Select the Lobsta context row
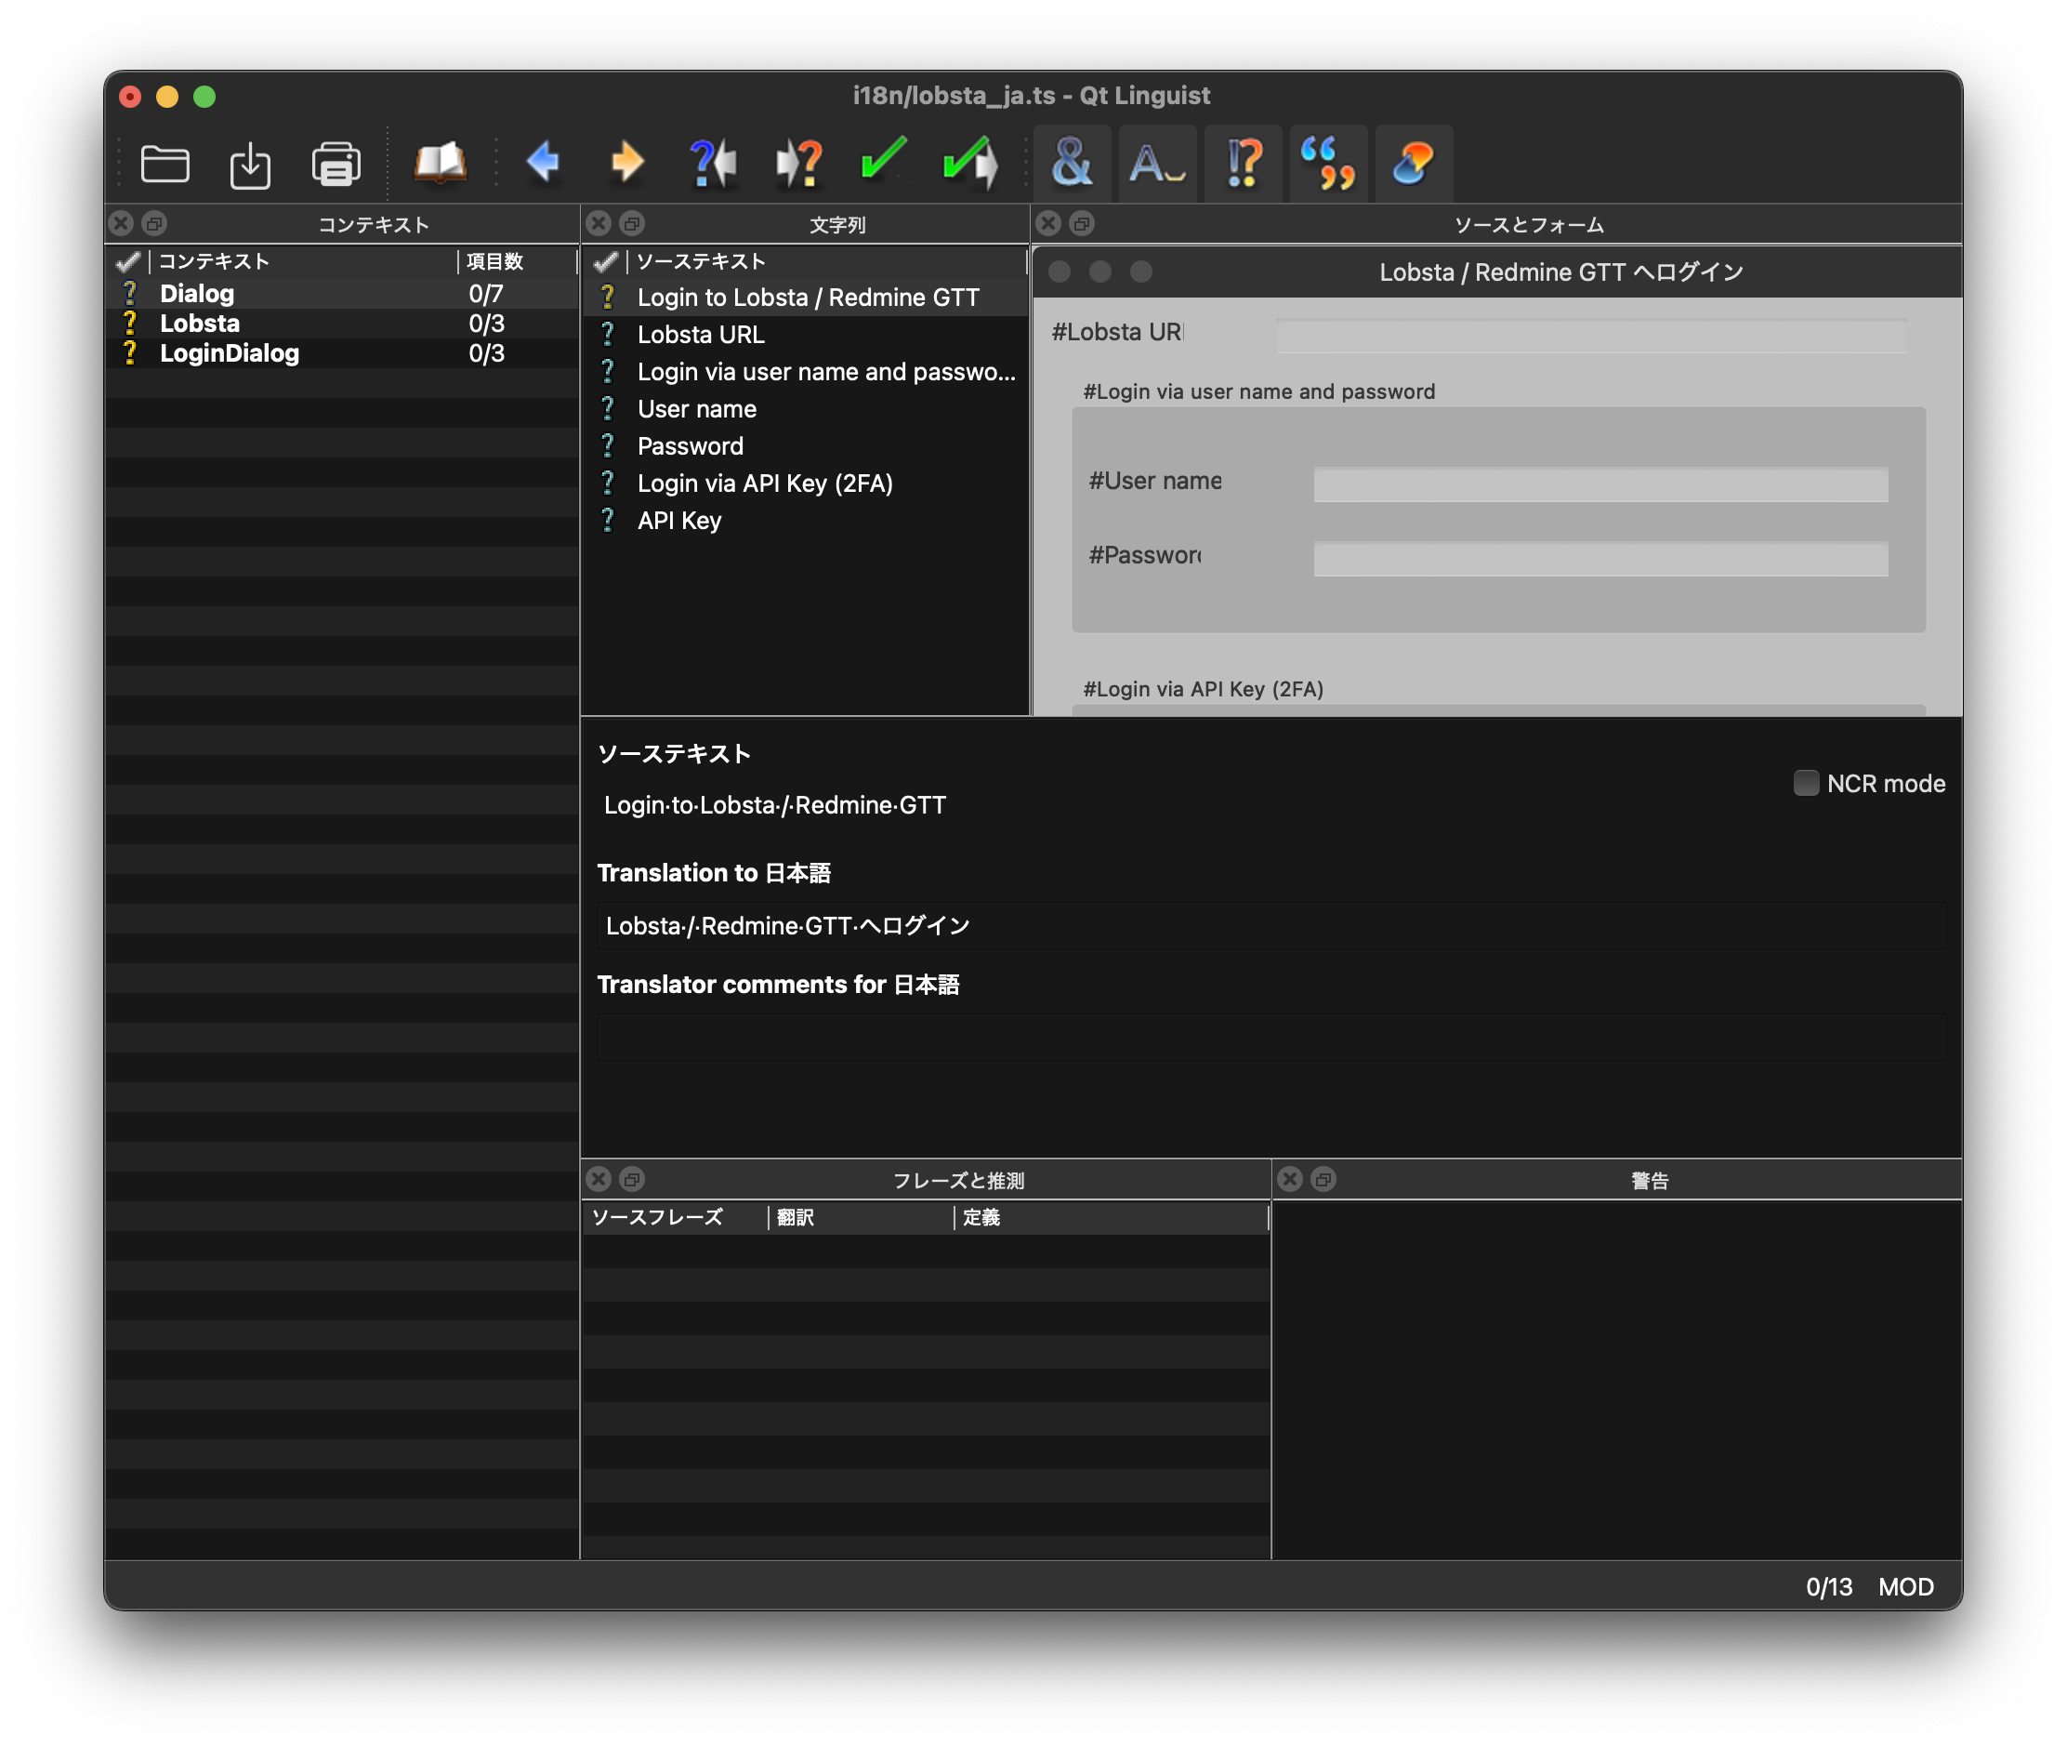 point(342,323)
